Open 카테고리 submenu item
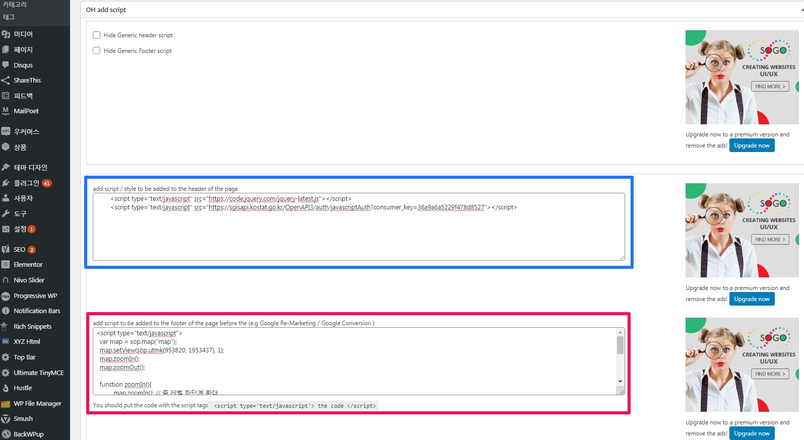Viewport: 804px width, 440px height. [15, 5]
